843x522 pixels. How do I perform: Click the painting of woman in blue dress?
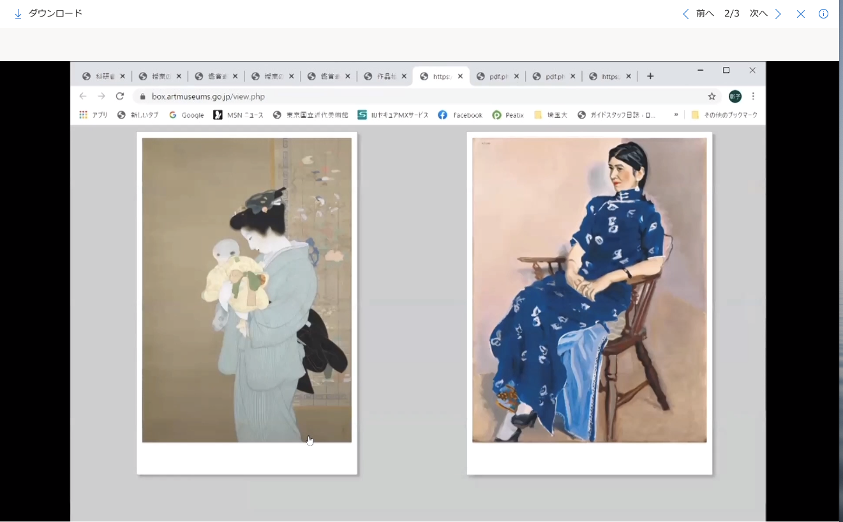(x=589, y=290)
